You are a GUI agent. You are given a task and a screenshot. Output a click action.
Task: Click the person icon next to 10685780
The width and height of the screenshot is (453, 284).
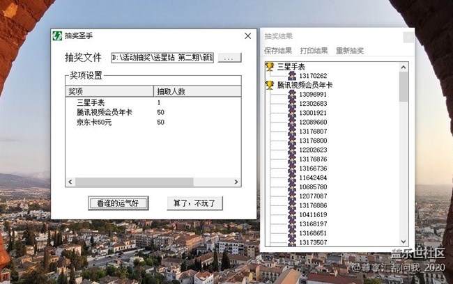(292, 187)
